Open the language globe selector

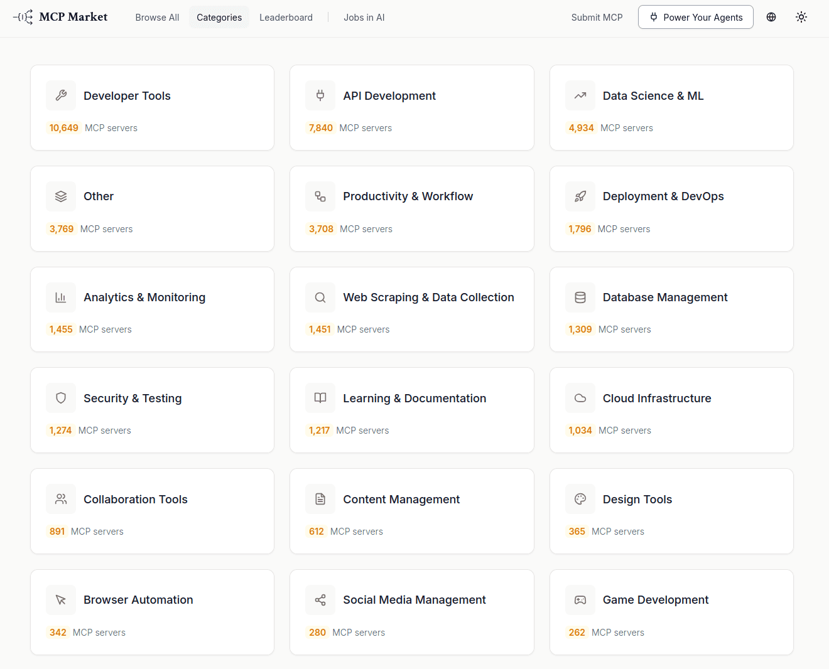click(x=771, y=18)
